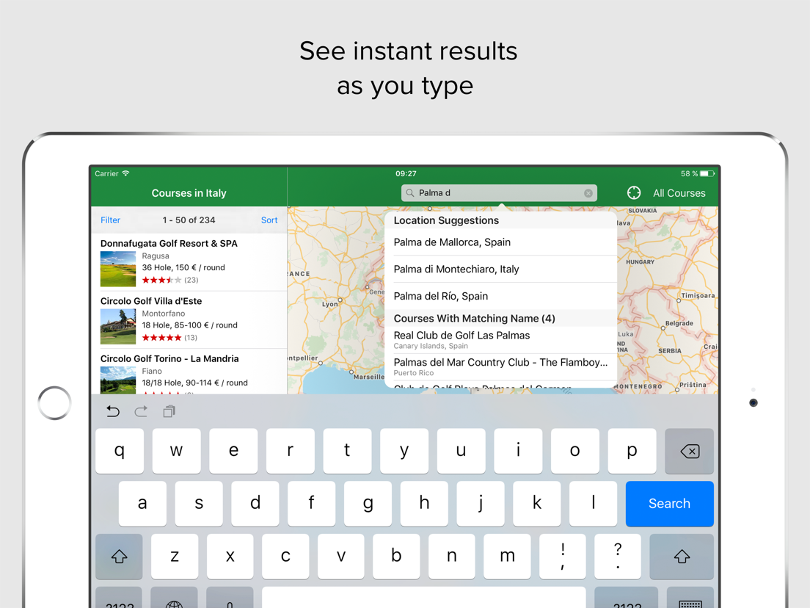Tap the h key

click(424, 504)
